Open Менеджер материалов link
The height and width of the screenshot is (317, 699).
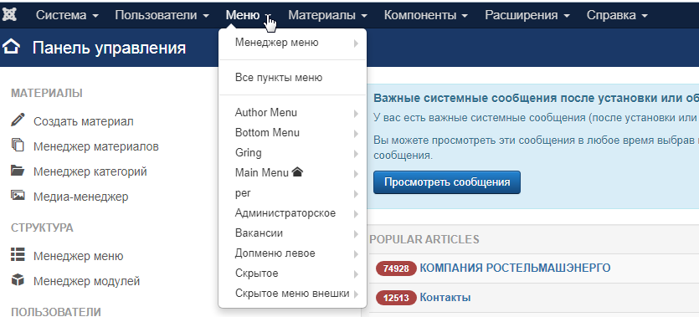(95, 146)
